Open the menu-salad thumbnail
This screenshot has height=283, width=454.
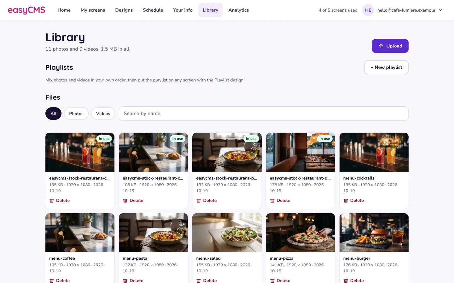click(x=227, y=232)
